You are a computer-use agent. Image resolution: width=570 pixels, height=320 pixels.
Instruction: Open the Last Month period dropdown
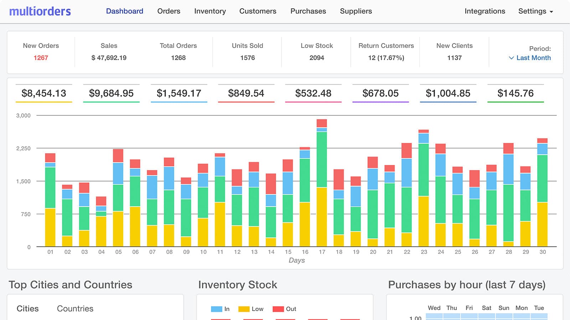pos(530,58)
